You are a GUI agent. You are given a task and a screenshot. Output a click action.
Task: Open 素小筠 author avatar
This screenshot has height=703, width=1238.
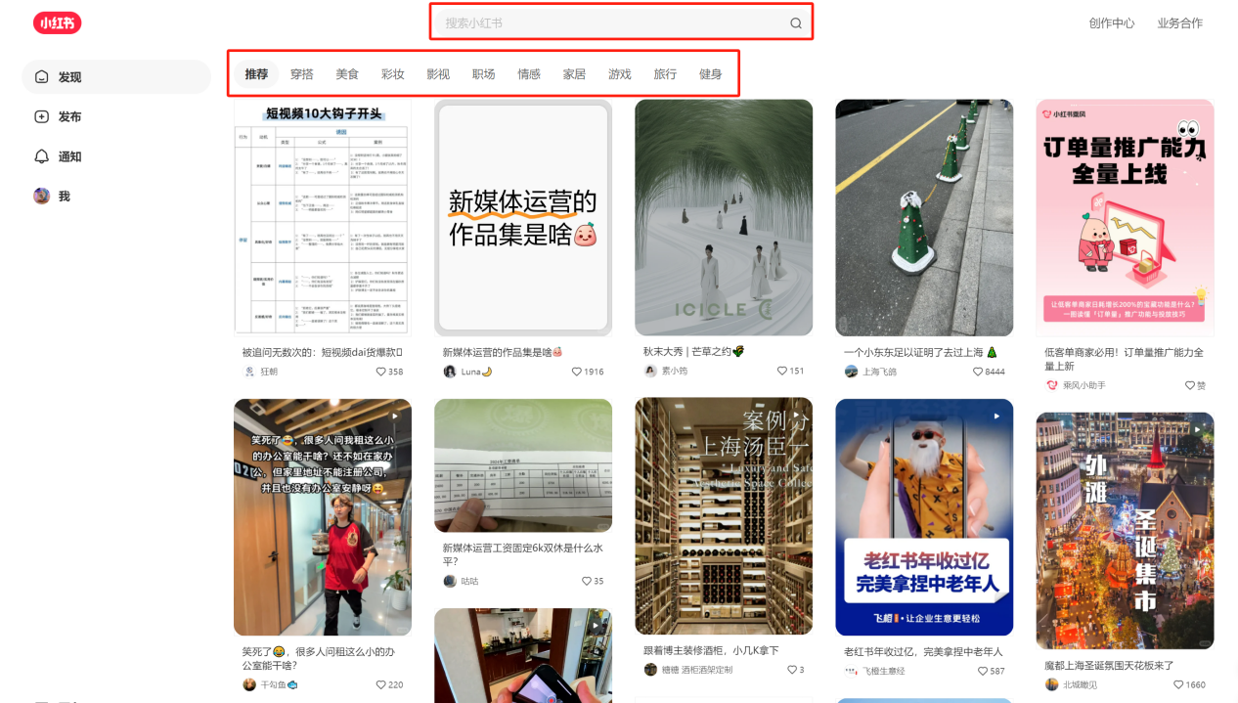click(650, 371)
